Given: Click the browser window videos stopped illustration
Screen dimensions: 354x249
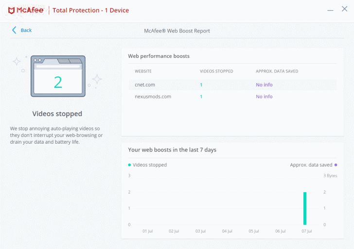Looking at the screenshot, I should pyautogui.click(x=58, y=76).
